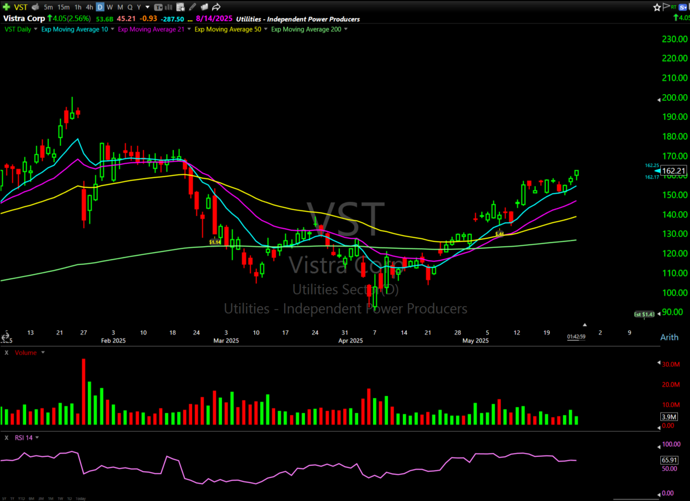Screen dimensions: 690x501
Task: Select the Weekly (W) timeframe
Action: 110,7
